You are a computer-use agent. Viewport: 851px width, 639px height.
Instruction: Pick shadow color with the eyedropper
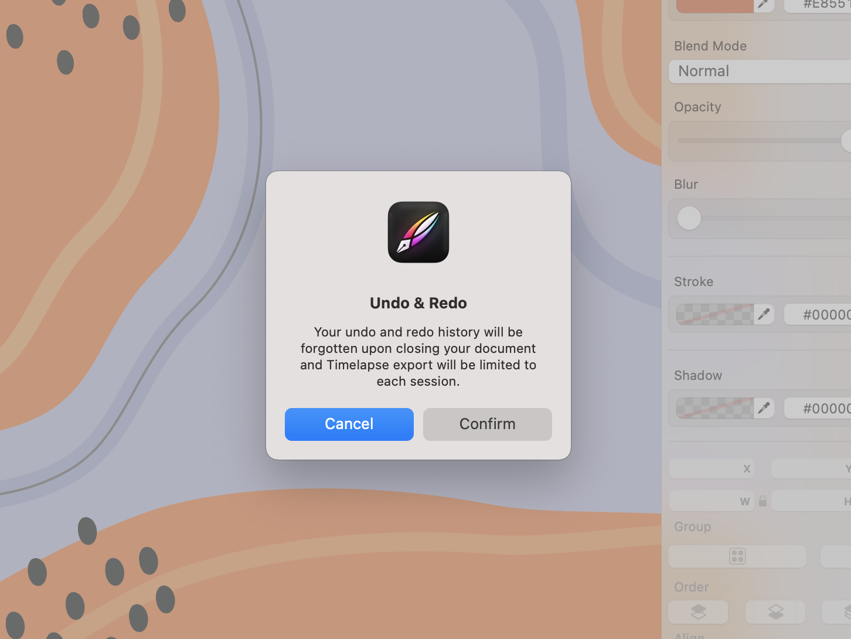[764, 408]
